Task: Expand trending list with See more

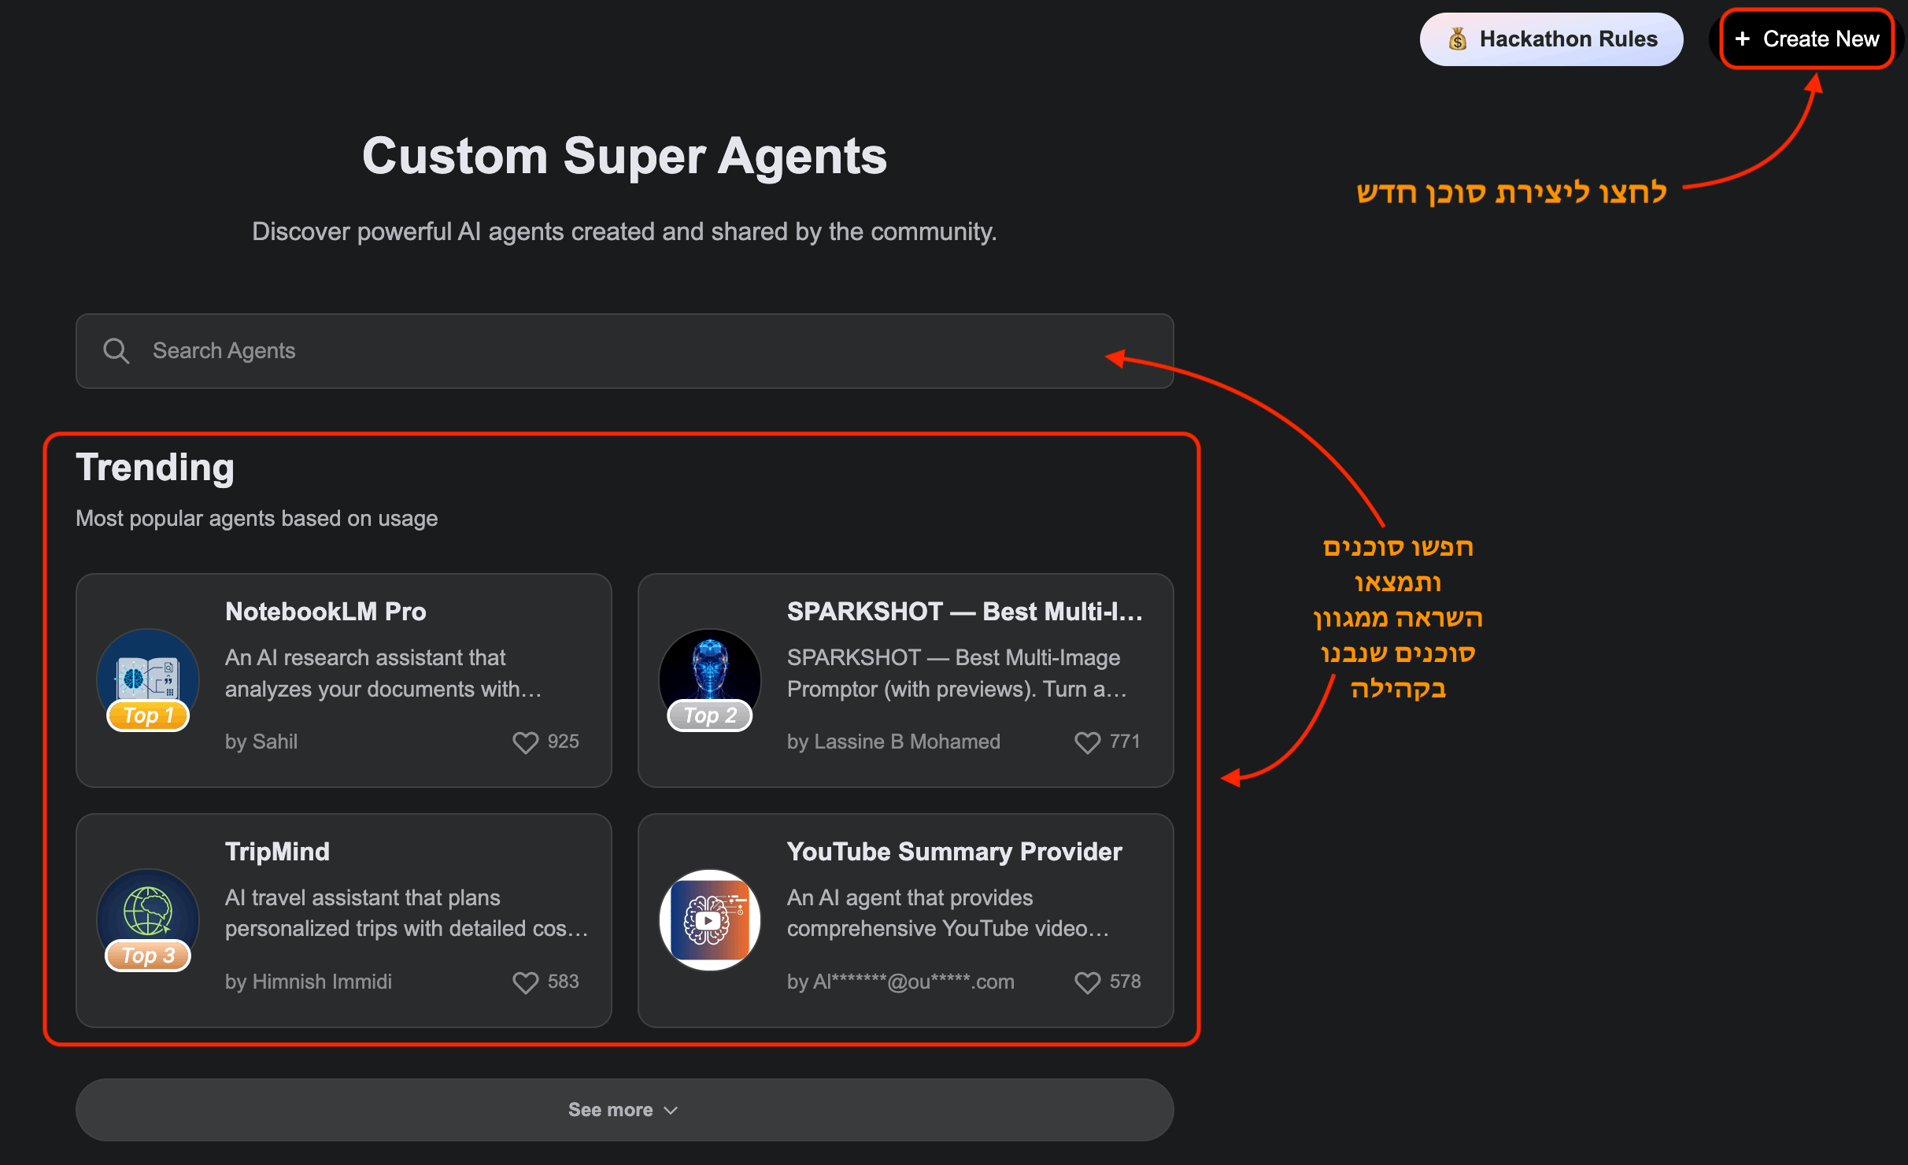Action: coord(611,1110)
